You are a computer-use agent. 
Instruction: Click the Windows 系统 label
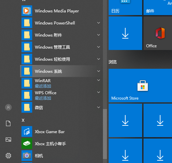click(48, 71)
